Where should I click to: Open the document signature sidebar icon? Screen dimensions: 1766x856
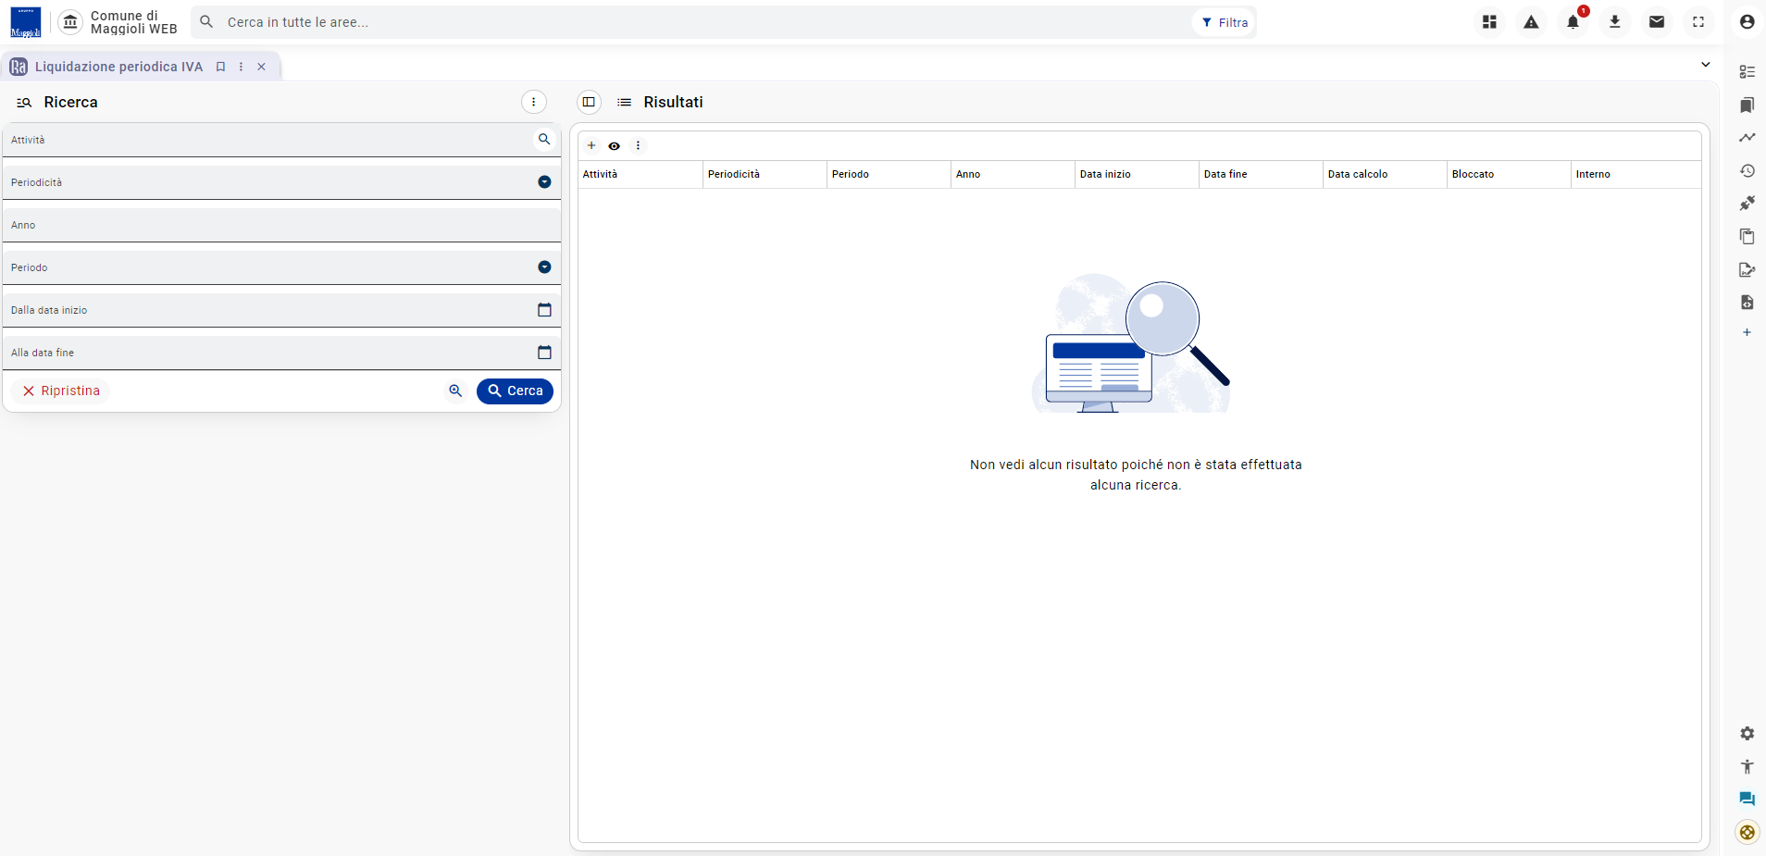click(1747, 270)
